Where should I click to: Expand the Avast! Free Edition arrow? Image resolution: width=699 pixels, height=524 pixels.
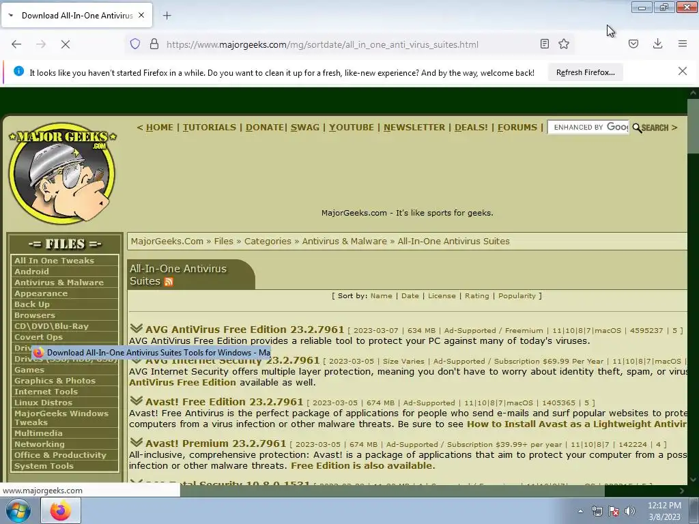[x=136, y=401]
